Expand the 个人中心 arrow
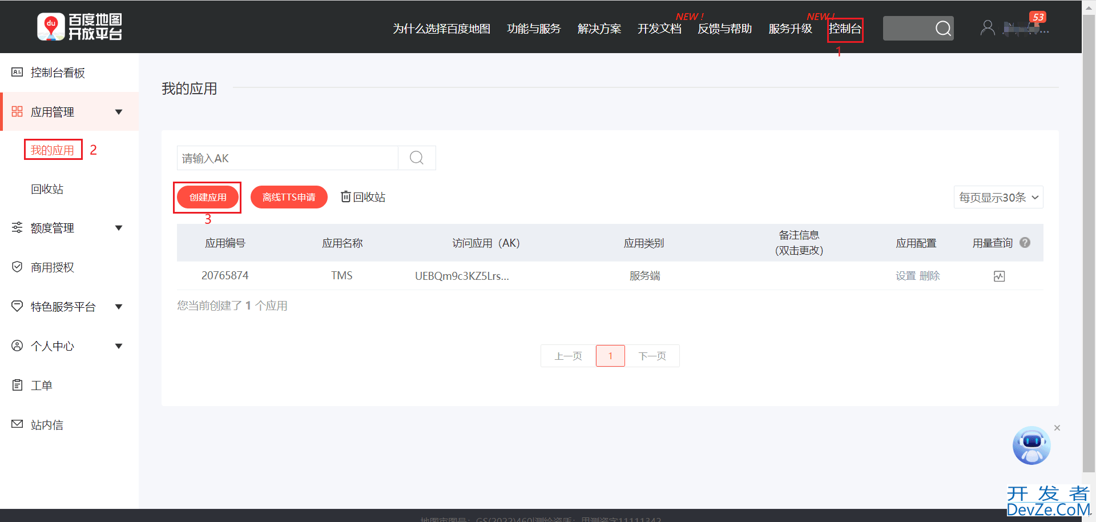The width and height of the screenshot is (1096, 522). 119,346
